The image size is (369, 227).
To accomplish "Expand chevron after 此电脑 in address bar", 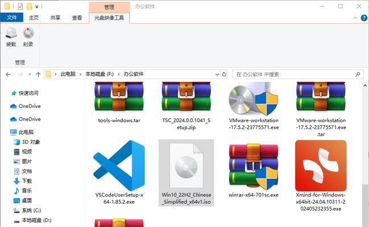I will pos(80,74).
